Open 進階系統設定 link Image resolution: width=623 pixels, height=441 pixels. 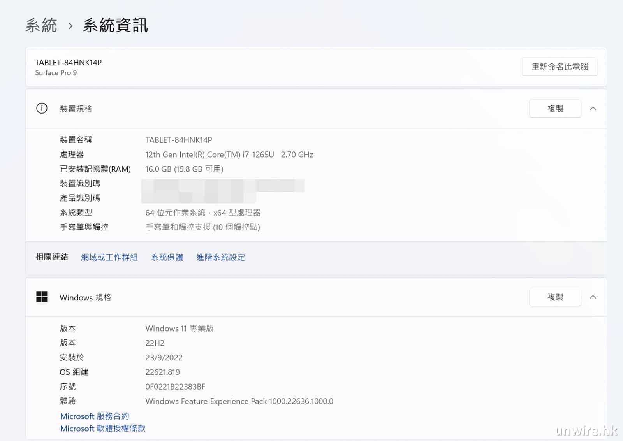point(220,257)
